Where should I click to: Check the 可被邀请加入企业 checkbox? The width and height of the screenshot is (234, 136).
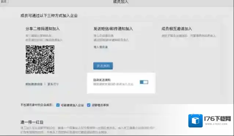tap(58, 105)
